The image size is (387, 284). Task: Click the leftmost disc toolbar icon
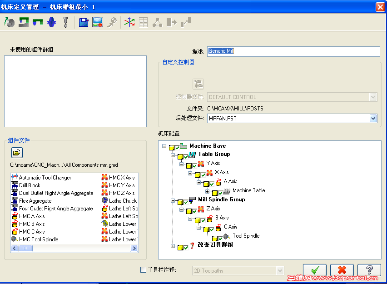click(10, 22)
